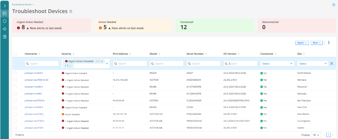Expand the Export dropdown
Screen dimensions: 338x139
pos(302,43)
